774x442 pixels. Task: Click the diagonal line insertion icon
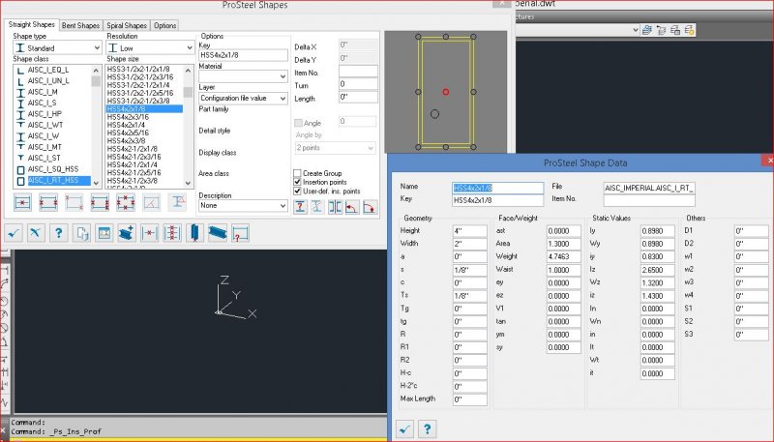click(151, 203)
